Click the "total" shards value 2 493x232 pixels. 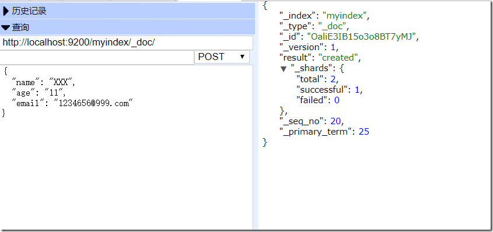[x=333, y=79]
